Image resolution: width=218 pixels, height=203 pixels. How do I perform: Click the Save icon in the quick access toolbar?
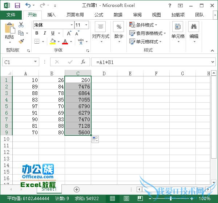[17, 5]
